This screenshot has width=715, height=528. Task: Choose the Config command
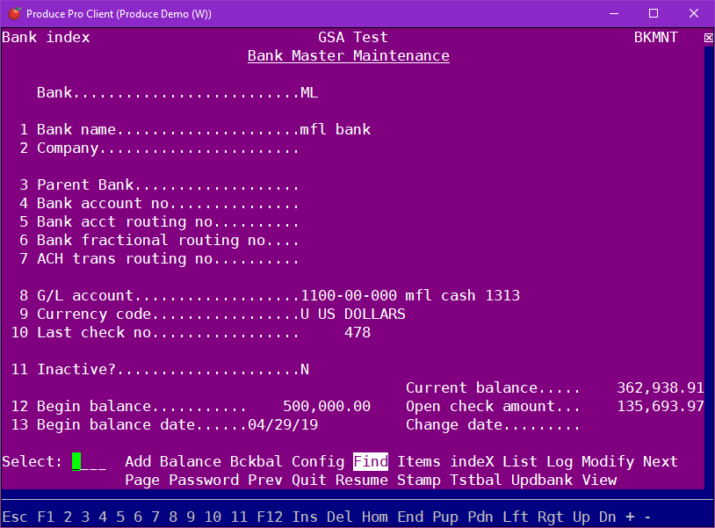pyautogui.click(x=318, y=461)
